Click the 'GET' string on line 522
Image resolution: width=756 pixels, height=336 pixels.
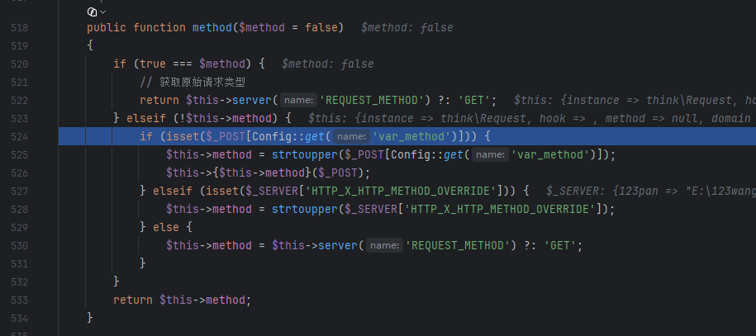(474, 100)
